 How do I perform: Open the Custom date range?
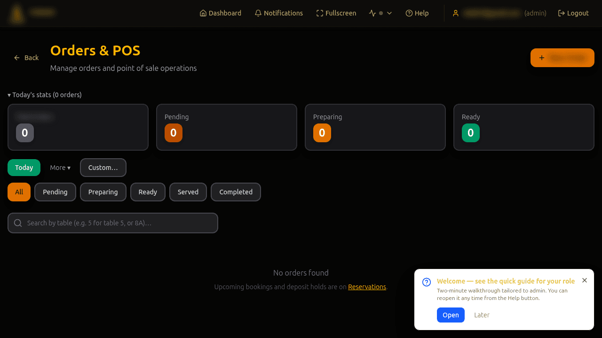coord(103,168)
